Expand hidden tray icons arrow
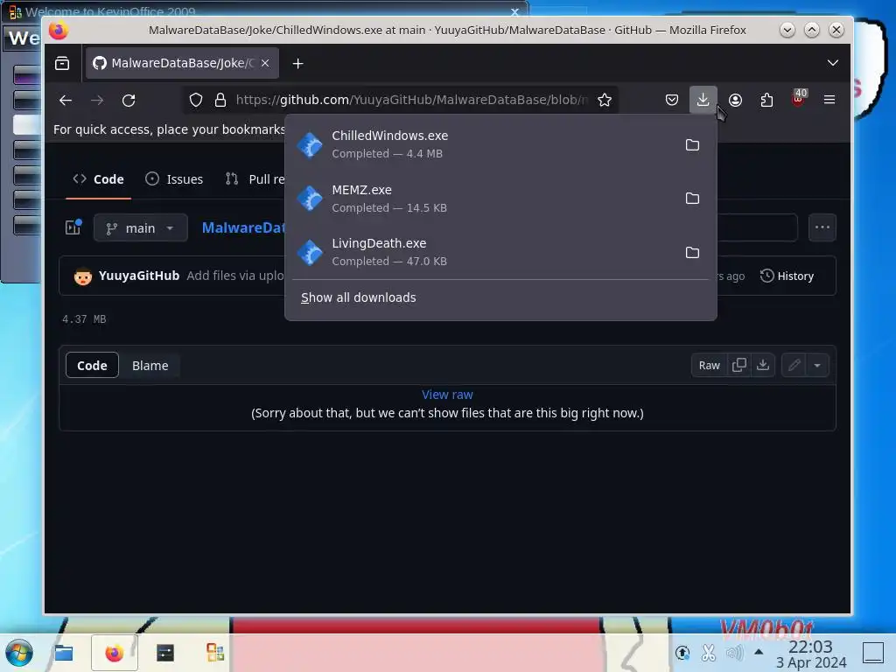 click(x=759, y=651)
